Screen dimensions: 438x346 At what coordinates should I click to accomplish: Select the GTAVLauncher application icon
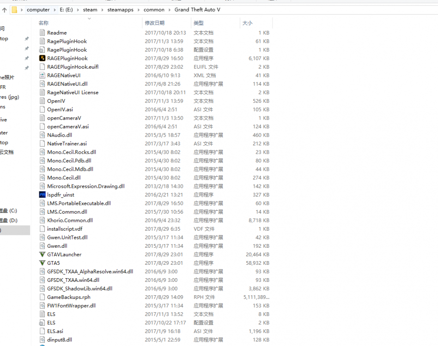42,255
